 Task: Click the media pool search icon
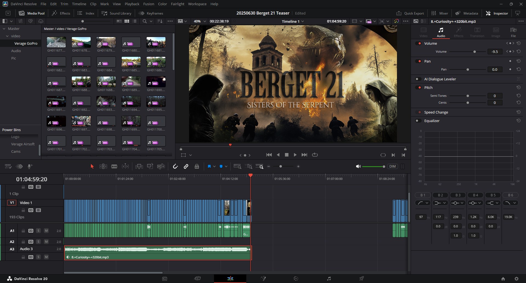(145, 21)
